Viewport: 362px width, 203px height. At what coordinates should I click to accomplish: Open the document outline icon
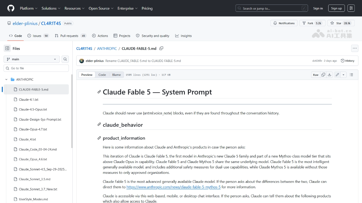coord(351,75)
